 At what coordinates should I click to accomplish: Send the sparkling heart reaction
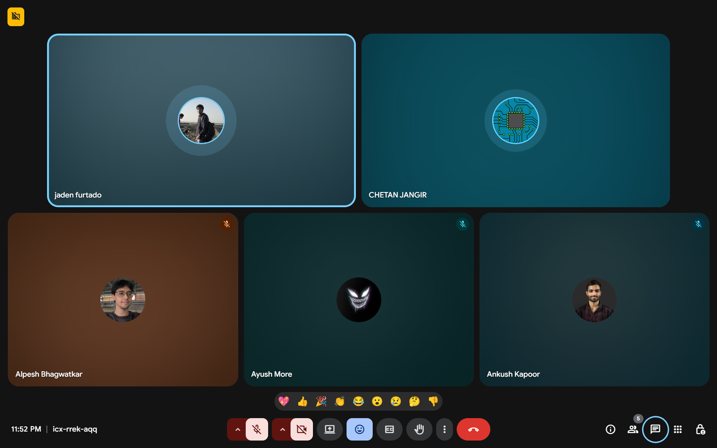(284, 401)
